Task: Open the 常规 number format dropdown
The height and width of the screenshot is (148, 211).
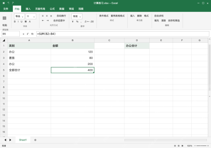Action: click(77, 16)
